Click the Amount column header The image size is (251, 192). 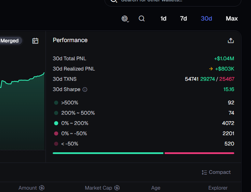[x=28, y=188]
